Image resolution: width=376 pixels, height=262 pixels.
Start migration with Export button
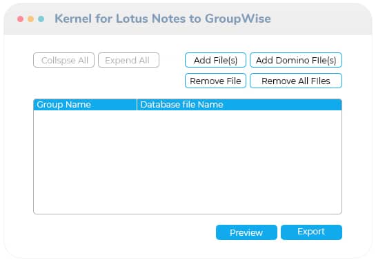[311, 232]
